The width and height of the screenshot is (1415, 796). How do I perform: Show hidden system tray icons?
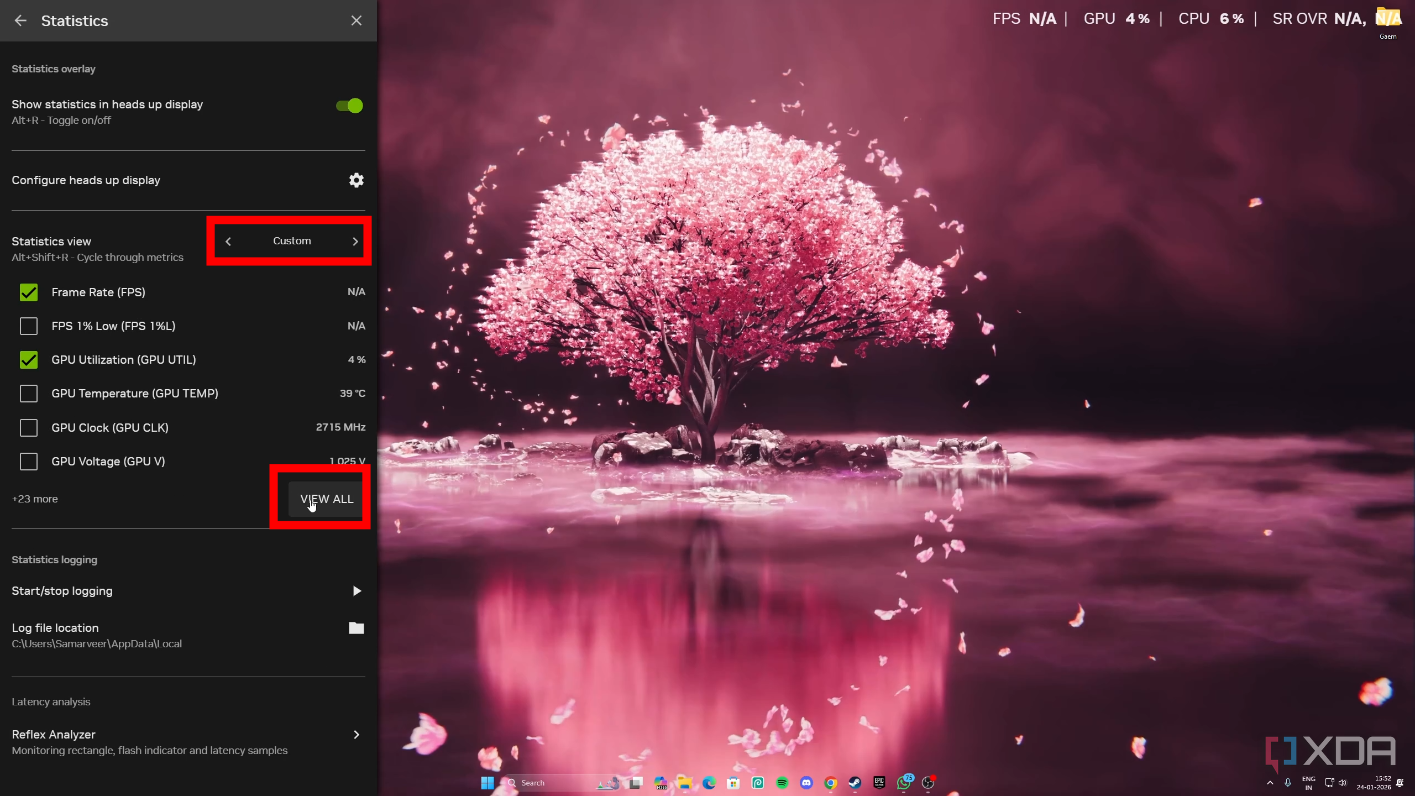(1270, 783)
